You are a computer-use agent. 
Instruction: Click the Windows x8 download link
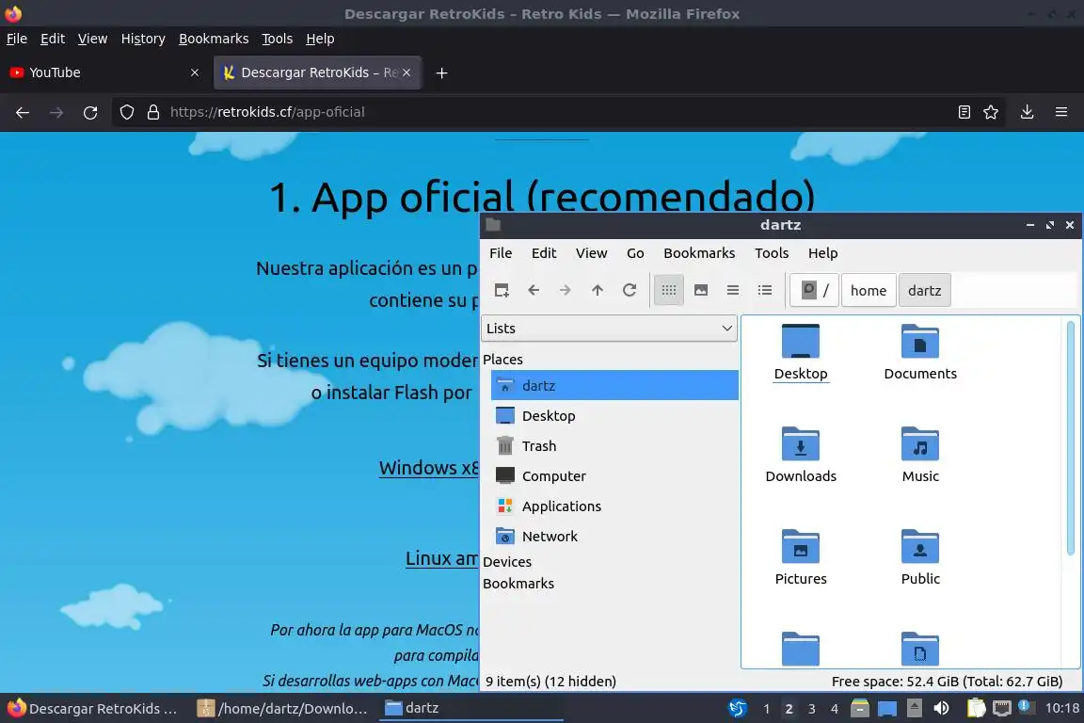(x=429, y=468)
